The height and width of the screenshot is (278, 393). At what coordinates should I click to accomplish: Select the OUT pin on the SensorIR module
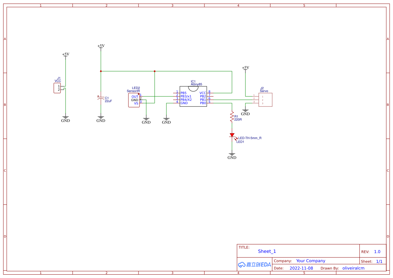tap(134, 97)
